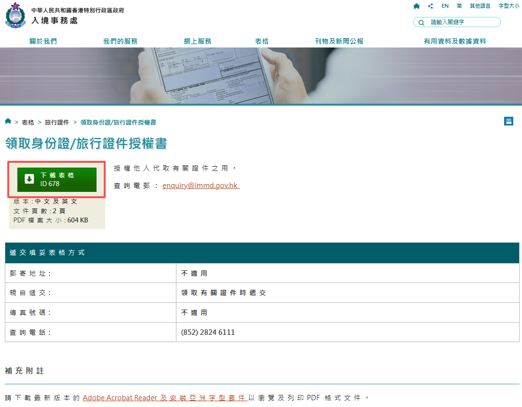Open the 字型大小 font size options
This screenshot has width=522, height=407.
508,6
